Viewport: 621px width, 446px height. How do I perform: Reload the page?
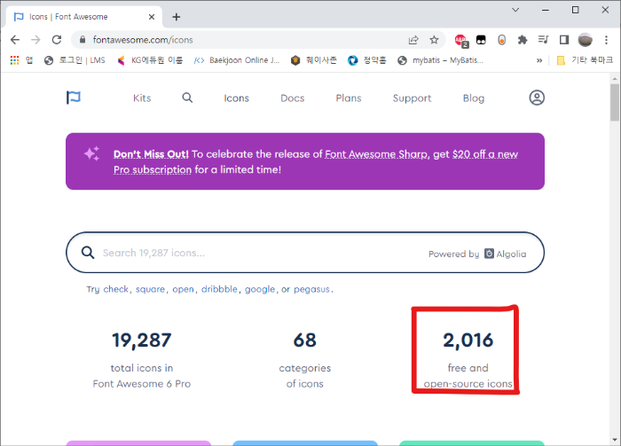[57, 40]
